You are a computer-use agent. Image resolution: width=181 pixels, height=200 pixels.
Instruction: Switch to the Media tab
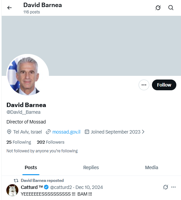(152, 167)
